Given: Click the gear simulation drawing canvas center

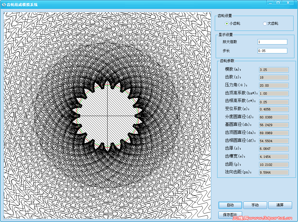Looking at the screenshot, I should [x=107, y=116].
